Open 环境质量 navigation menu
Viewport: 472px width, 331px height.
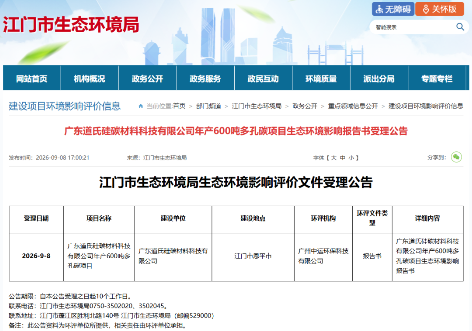(321, 78)
